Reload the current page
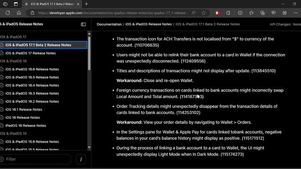Screen dimensions: 301x169 (x=8, y=13)
